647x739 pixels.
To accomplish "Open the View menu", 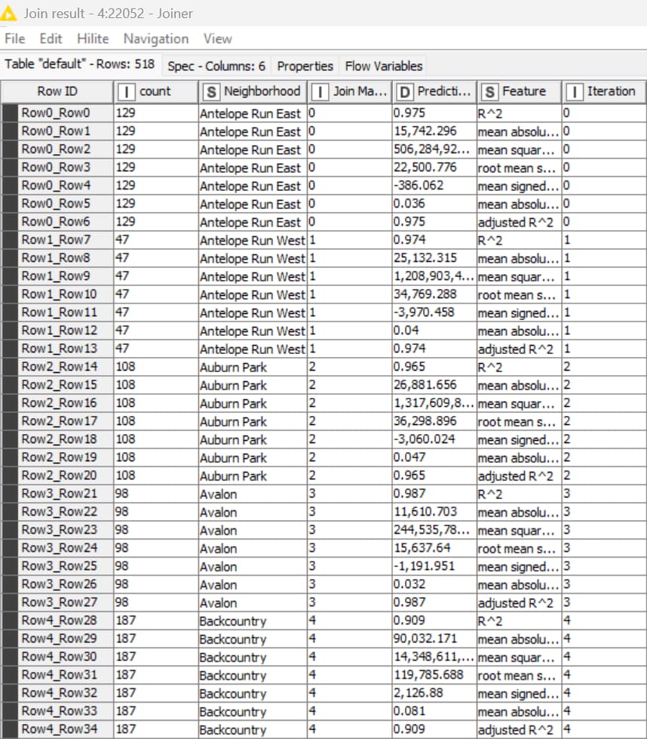I will [217, 38].
